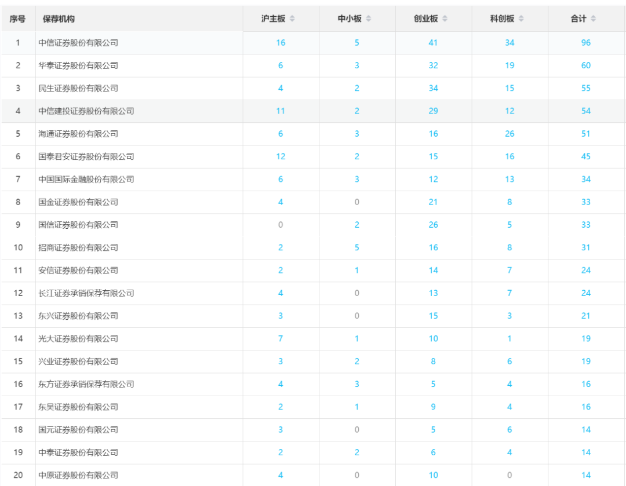Open 光大证券 沪主板 value 7
The image size is (626, 486).
click(281, 338)
